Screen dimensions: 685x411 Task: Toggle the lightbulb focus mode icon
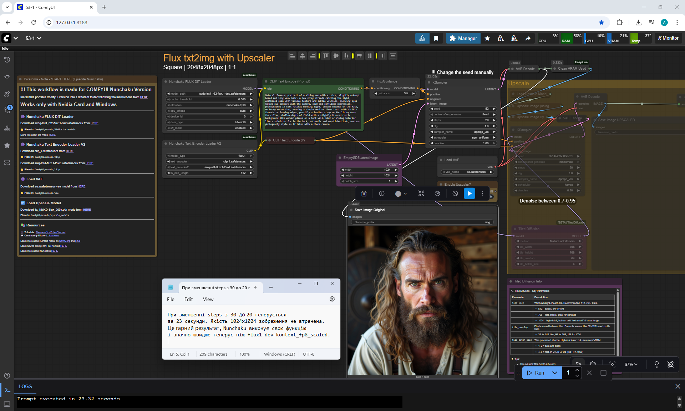(656, 364)
